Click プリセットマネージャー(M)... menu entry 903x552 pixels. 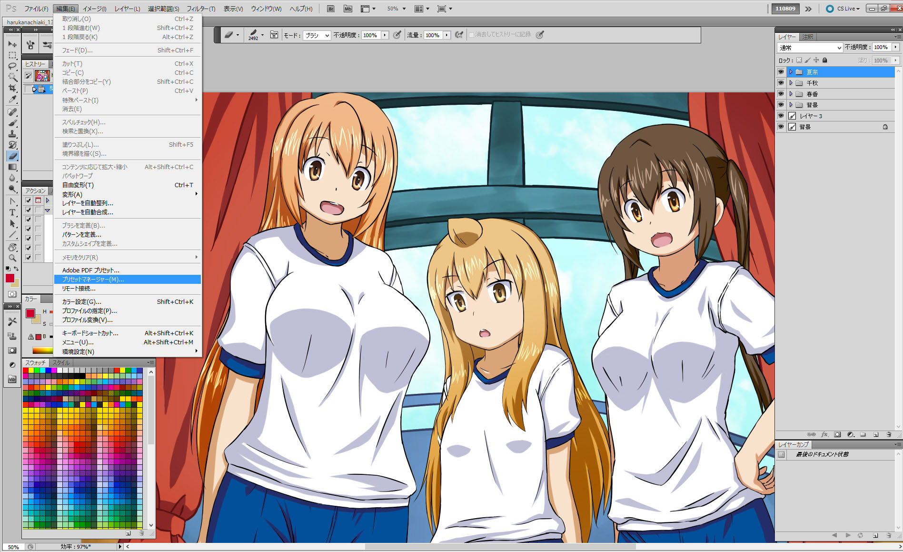pyautogui.click(x=128, y=280)
